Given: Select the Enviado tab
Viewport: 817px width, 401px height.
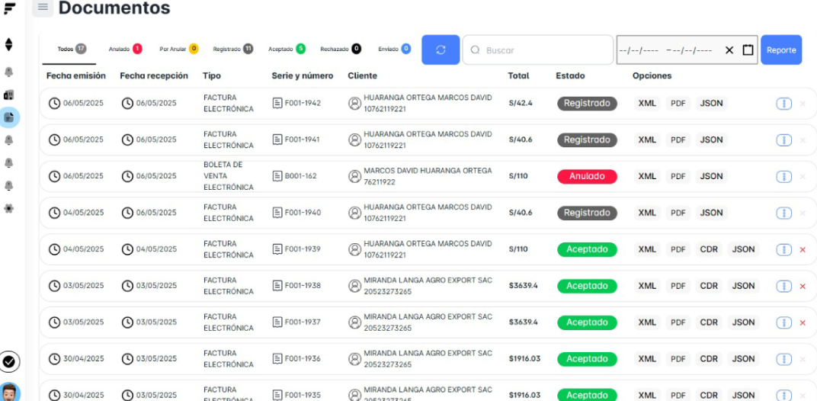Looking at the screenshot, I should pos(395,49).
